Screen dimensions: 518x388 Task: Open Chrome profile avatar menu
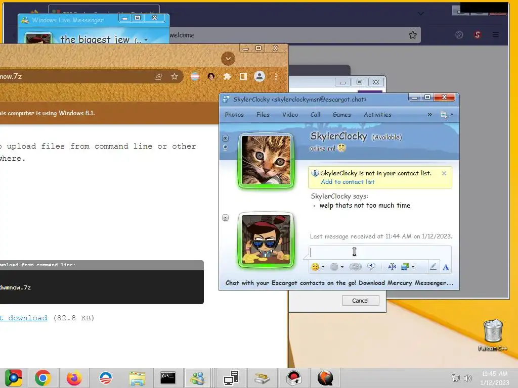click(x=260, y=77)
